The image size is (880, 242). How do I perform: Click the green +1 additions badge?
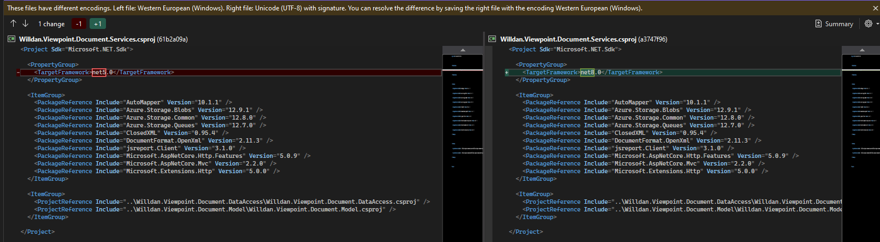point(97,23)
